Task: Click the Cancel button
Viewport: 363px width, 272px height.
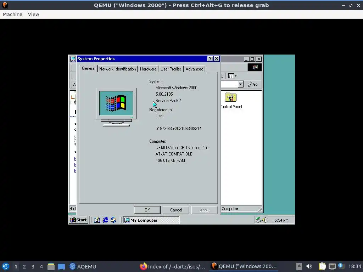Action: pos(176,210)
